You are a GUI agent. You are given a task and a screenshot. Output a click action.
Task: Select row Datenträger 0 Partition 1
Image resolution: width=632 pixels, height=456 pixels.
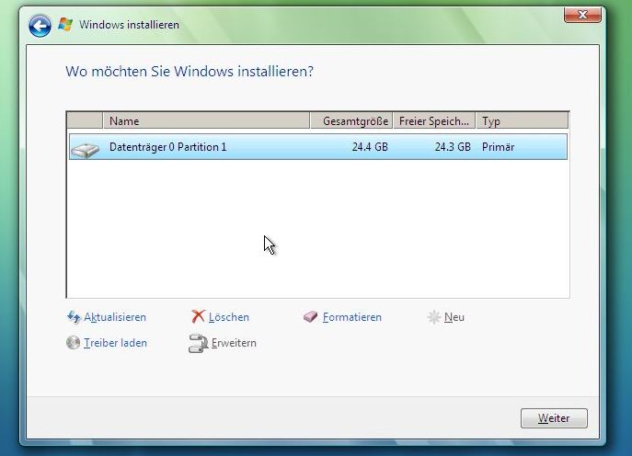pos(318,147)
